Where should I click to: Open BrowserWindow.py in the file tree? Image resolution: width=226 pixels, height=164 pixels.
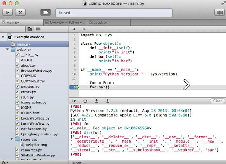37,70
